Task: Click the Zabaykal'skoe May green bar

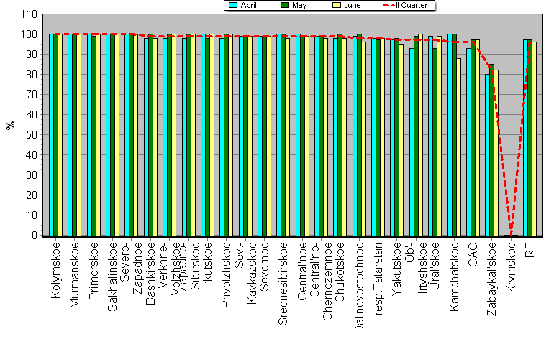Action: [x=491, y=150]
